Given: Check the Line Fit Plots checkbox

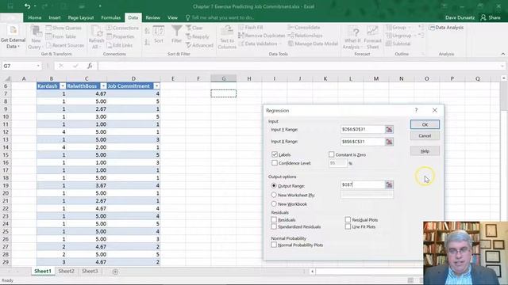Looking at the screenshot, I should pos(348,226).
